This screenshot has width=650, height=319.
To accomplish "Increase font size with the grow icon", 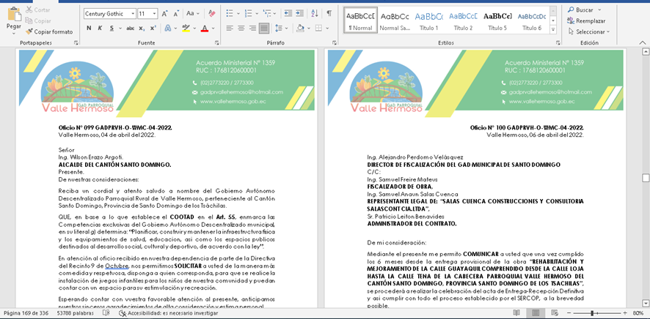I will click(x=165, y=14).
